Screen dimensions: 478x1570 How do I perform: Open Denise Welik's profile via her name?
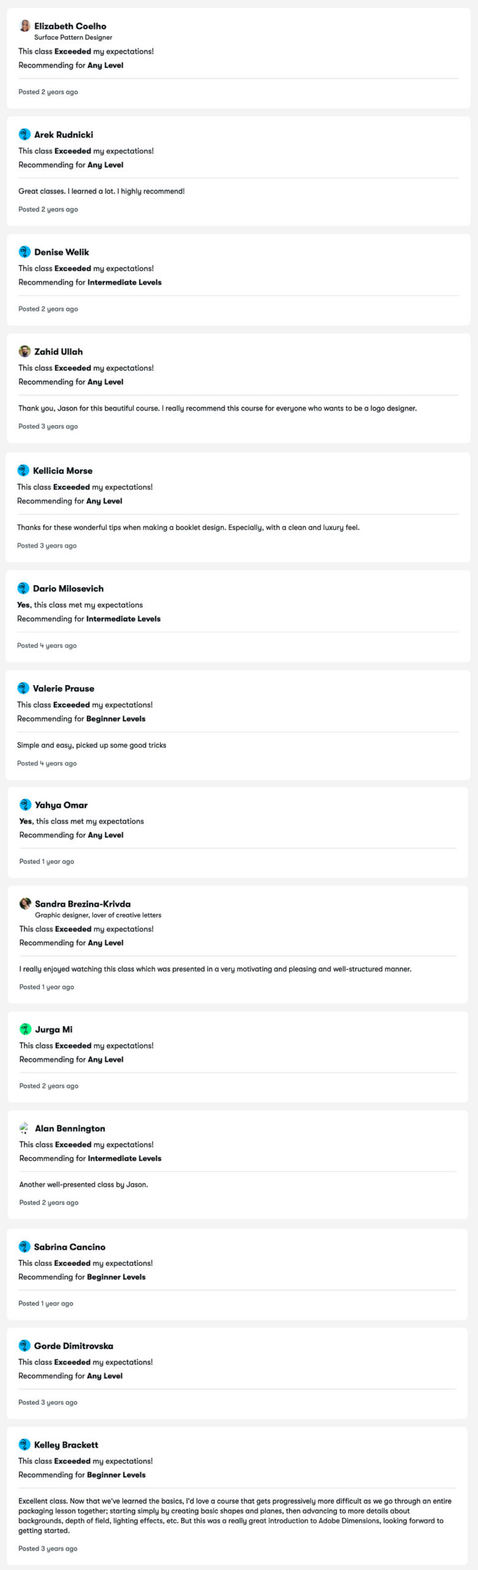tap(61, 252)
